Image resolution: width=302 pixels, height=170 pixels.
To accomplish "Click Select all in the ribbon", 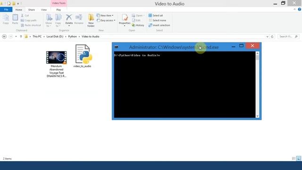I will point(156,16).
